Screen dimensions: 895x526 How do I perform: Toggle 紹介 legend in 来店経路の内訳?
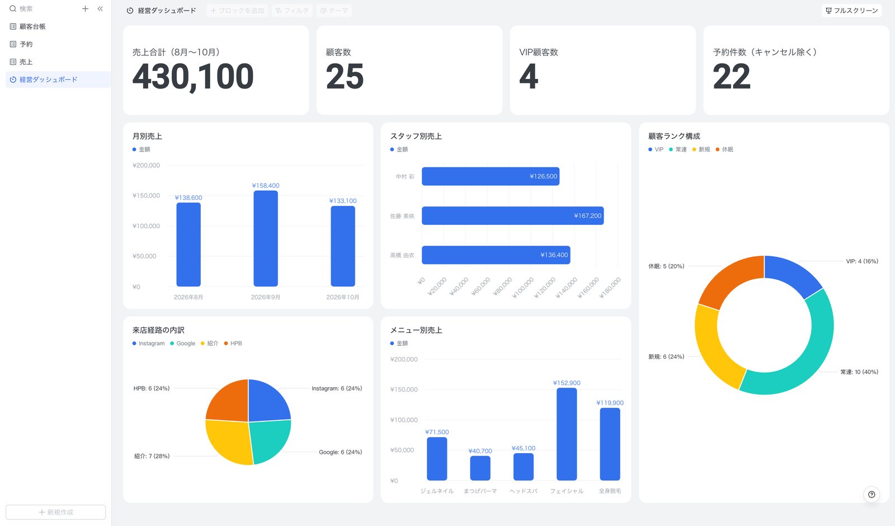point(209,344)
